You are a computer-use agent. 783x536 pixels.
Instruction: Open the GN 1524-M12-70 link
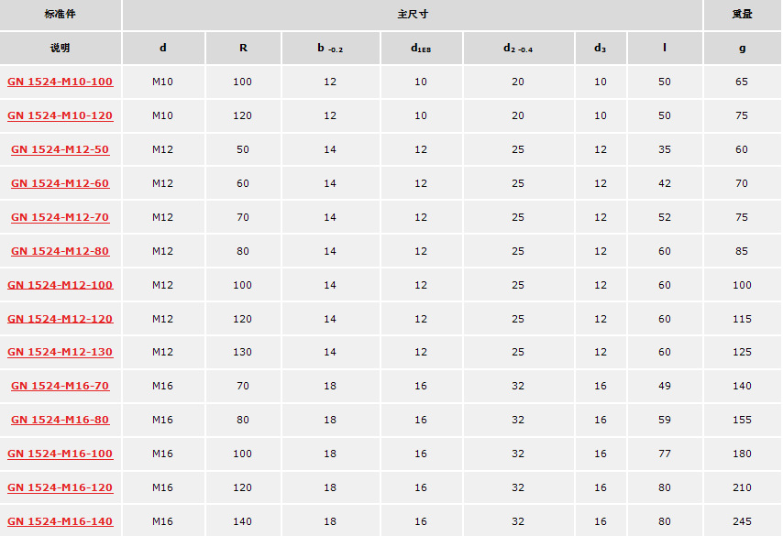point(60,217)
